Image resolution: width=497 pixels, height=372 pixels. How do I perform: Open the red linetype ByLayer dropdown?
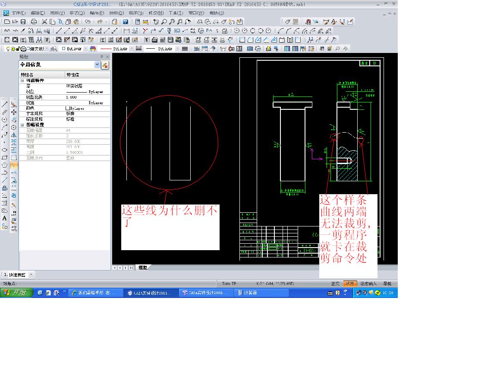[x=132, y=49]
